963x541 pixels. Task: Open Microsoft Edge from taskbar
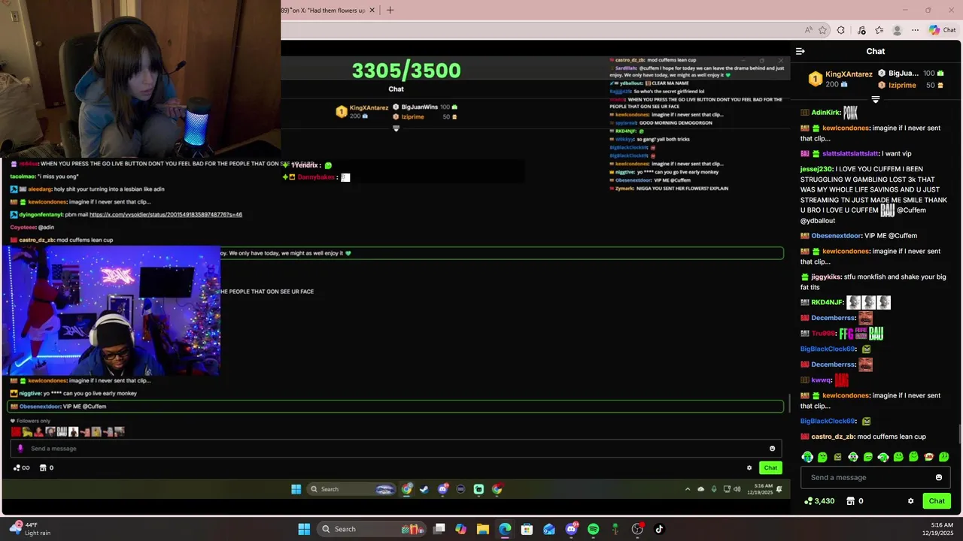pos(505,529)
